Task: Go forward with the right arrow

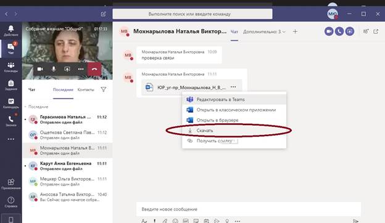Action: (15, 14)
